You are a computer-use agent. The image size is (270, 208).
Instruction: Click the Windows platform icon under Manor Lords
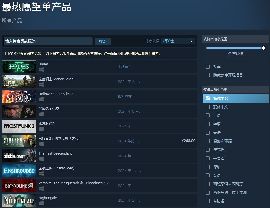click(41, 85)
